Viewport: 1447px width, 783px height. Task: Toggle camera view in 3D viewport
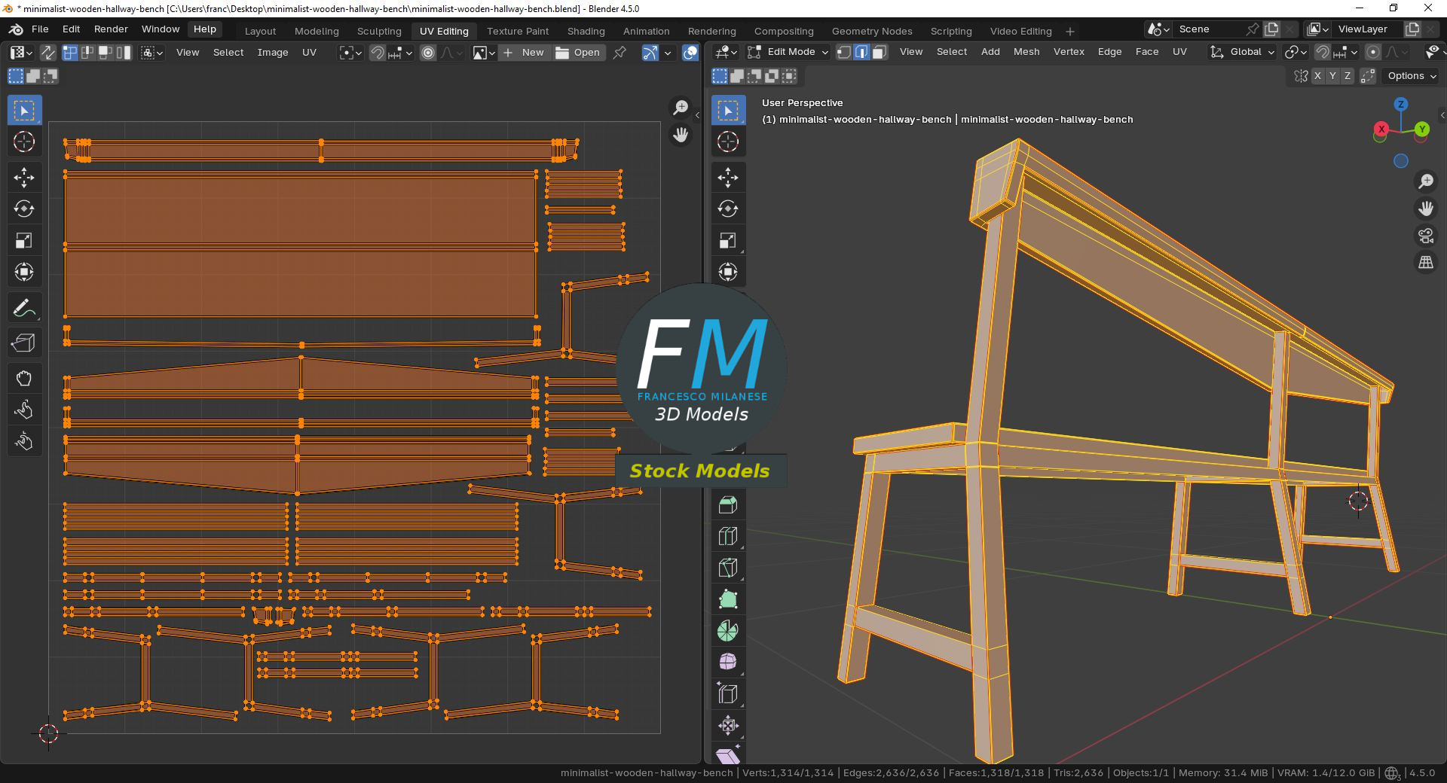(1426, 236)
